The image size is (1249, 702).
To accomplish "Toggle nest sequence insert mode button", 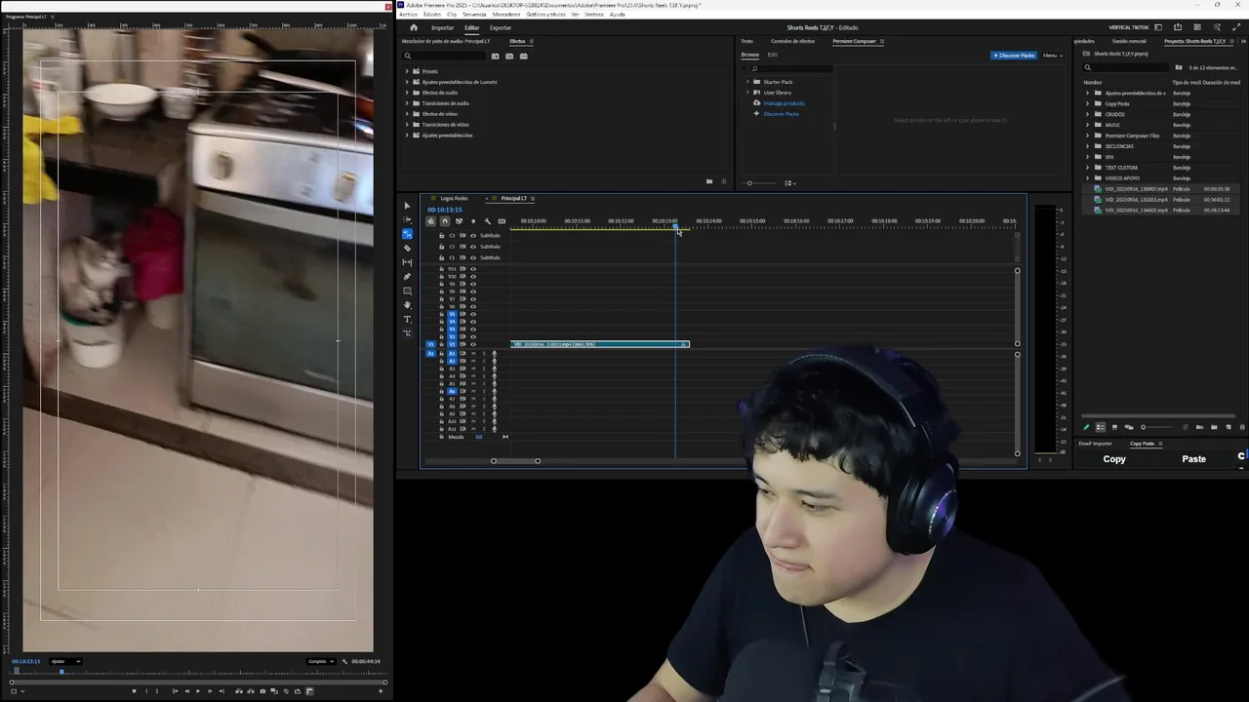I will pyautogui.click(x=430, y=221).
